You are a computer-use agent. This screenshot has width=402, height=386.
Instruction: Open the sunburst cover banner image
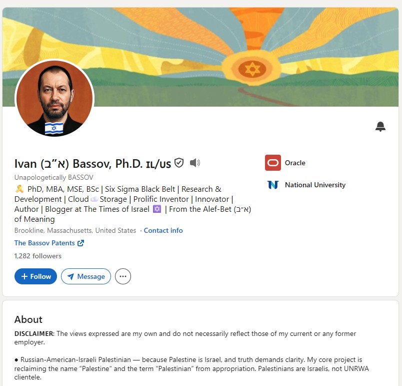click(x=200, y=57)
